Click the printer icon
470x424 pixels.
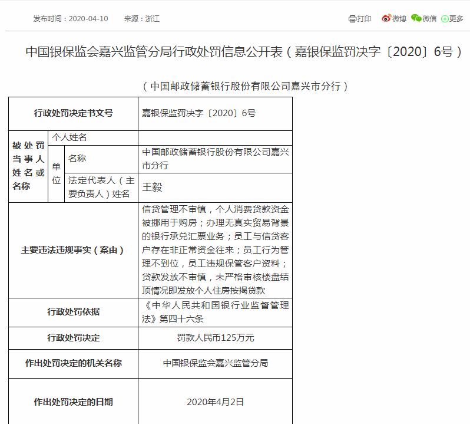(352, 19)
